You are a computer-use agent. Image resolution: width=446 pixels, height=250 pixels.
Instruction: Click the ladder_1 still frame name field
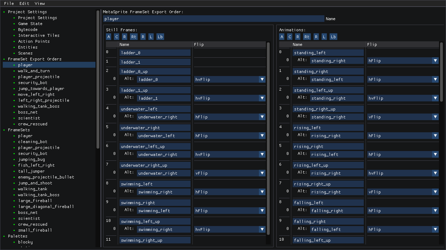tap(155, 62)
